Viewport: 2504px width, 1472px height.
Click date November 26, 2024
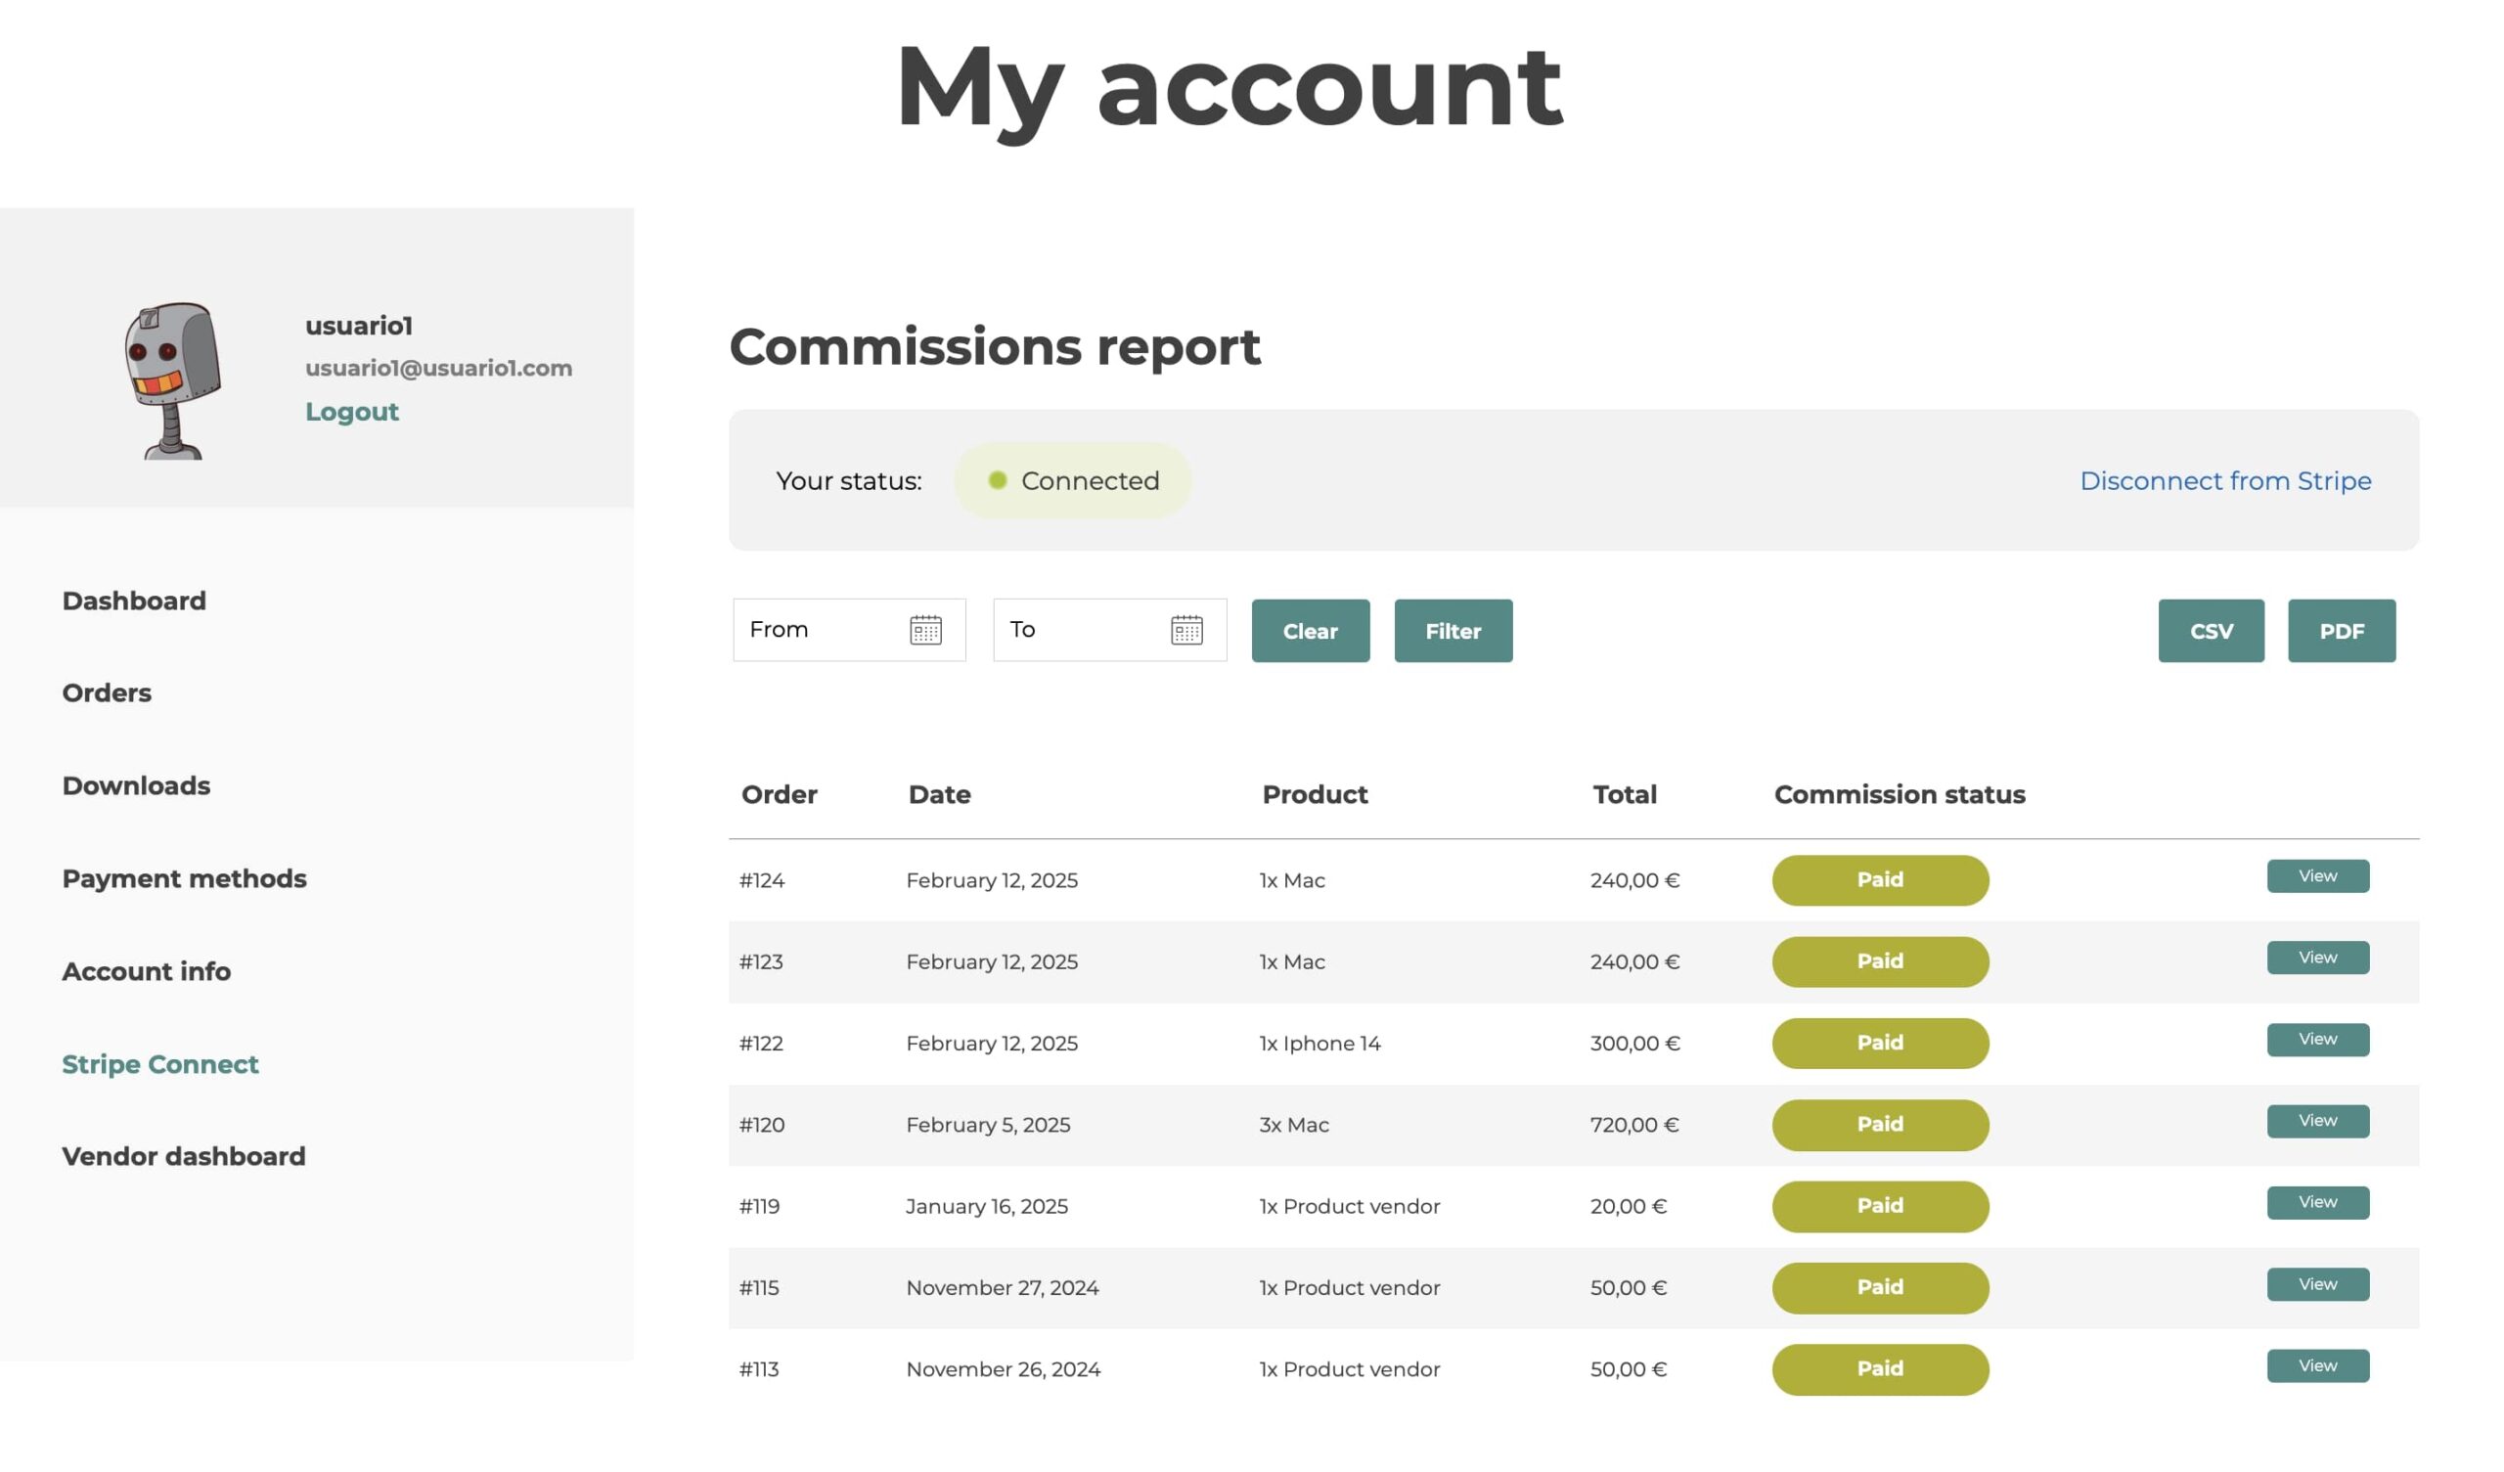1004,1369
